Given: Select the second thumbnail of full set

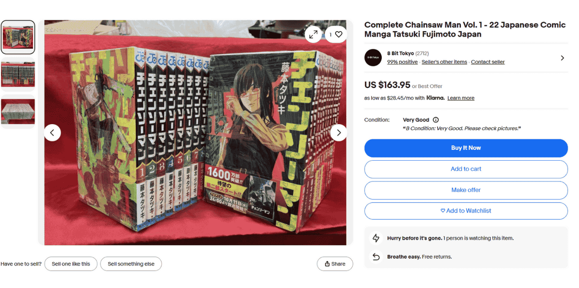Looking at the screenshot, I should pyautogui.click(x=18, y=74).
